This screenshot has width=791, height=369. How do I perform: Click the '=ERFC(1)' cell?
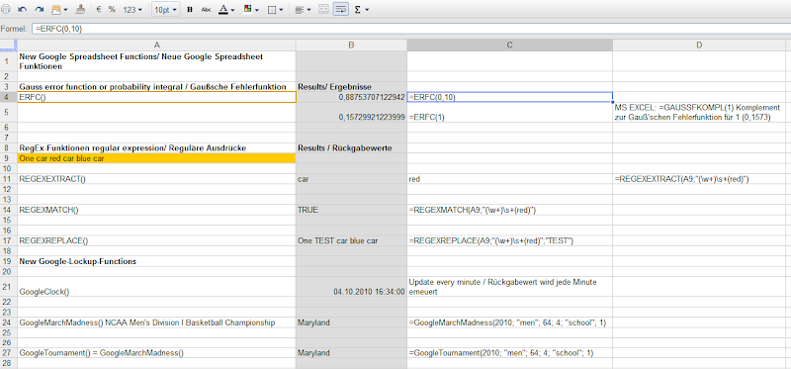point(509,112)
